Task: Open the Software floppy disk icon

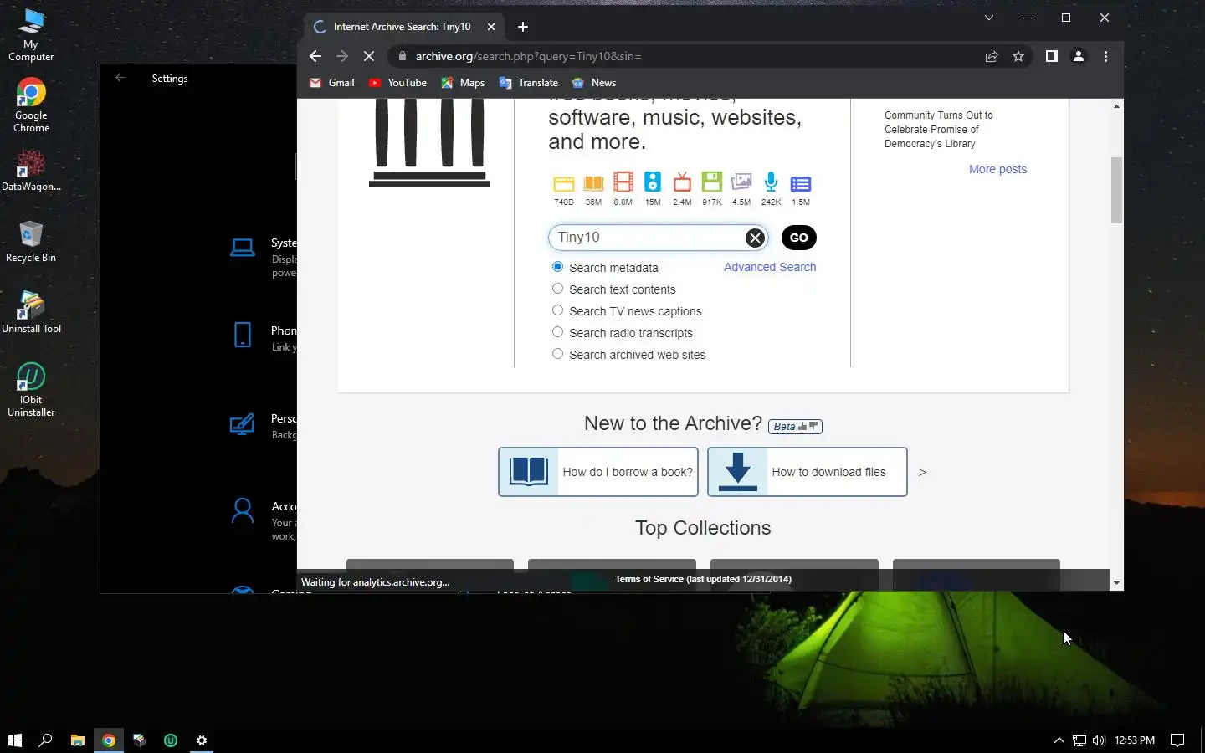Action: [x=712, y=182]
